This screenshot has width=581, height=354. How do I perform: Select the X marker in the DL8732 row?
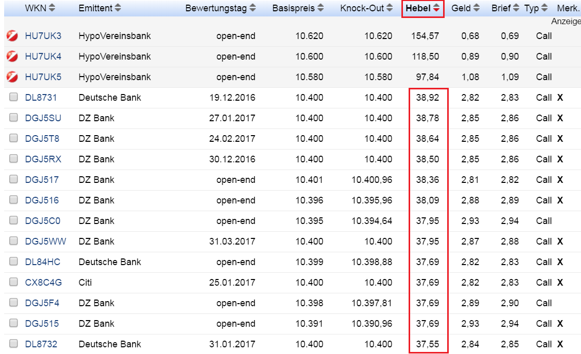(x=560, y=344)
